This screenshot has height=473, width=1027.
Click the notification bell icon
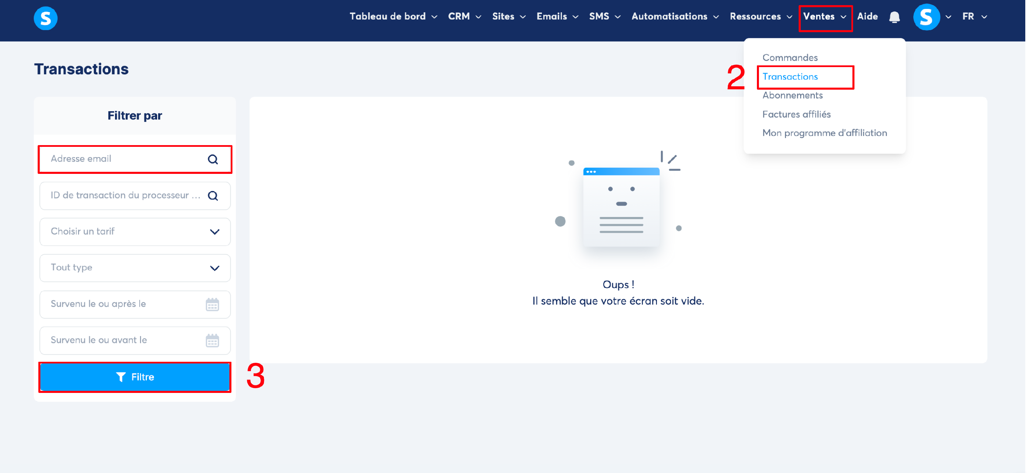(x=894, y=17)
